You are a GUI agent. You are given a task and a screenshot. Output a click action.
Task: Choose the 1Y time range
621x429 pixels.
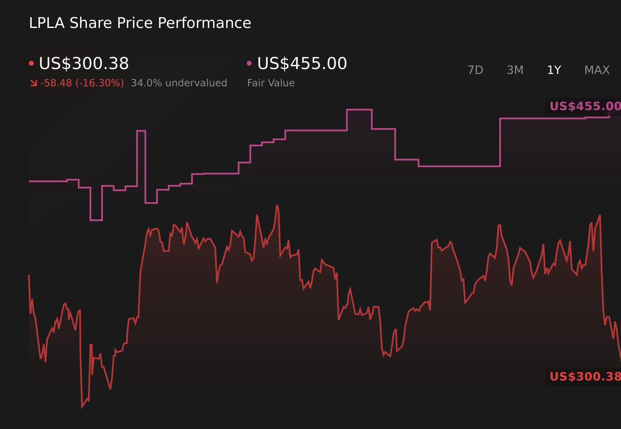coord(554,70)
